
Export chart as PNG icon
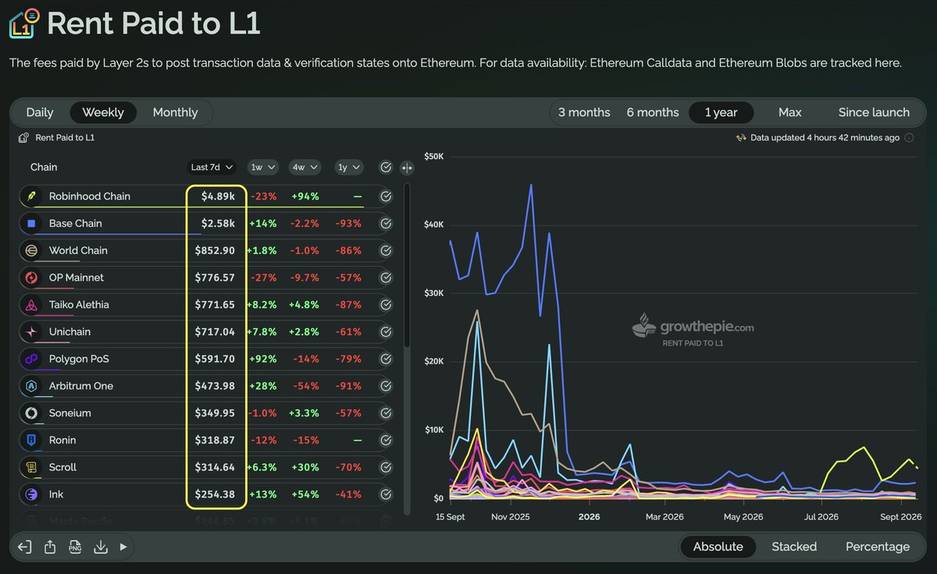point(75,547)
